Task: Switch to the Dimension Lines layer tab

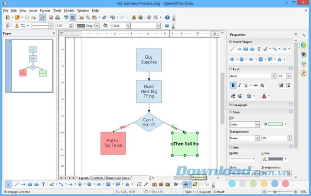Action: (x=117, y=178)
